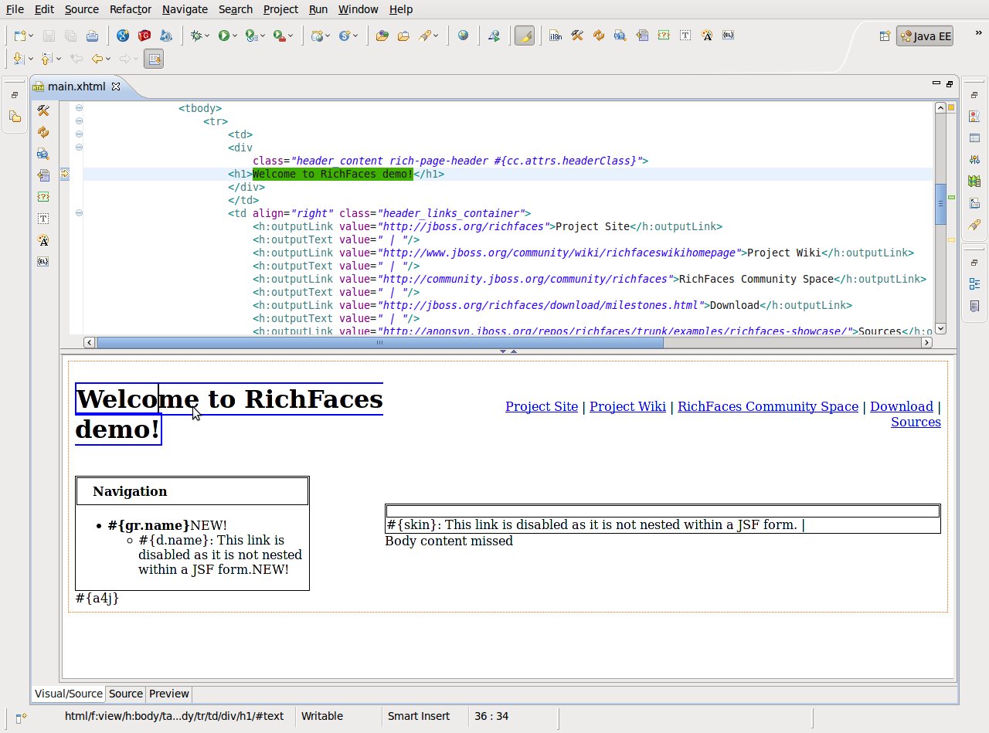The width and height of the screenshot is (989, 733).
Task: Click the hammer-and-wrench preferences icon in editor sidebar
Action: [43, 111]
